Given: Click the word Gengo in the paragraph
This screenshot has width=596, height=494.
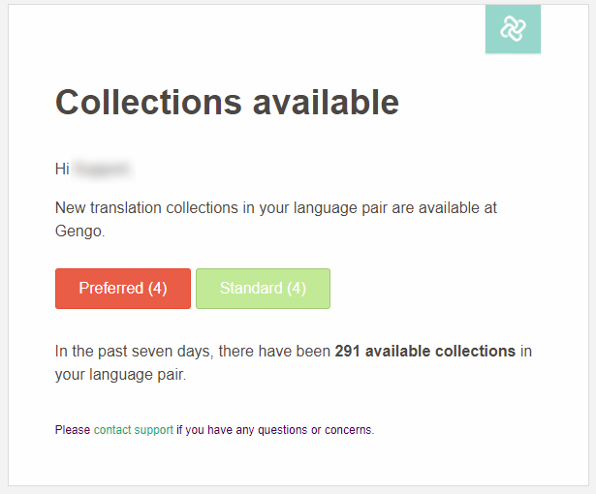Looking at the screenshot, I should 78,232.
